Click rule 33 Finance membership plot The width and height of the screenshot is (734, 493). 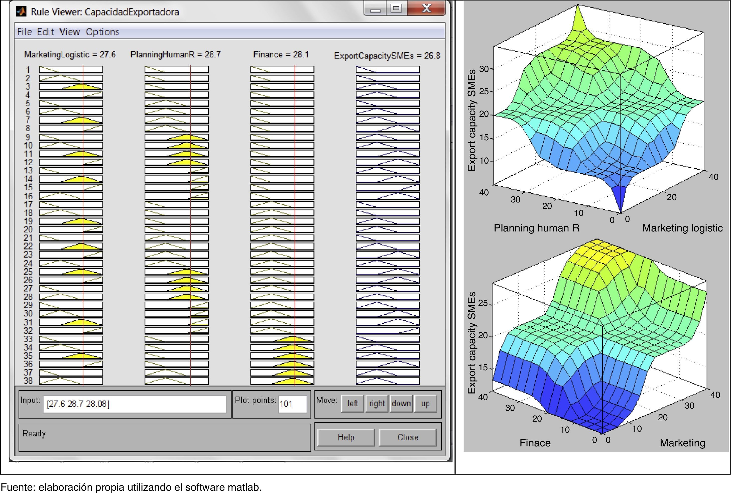[x=282, y=339]
